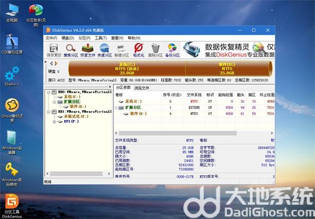Go to next disk with forward arrow
The image size is (315, 219).
[56, 63]
